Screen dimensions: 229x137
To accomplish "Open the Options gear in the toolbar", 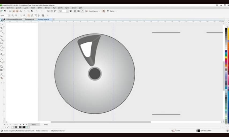I will (104, 11).
